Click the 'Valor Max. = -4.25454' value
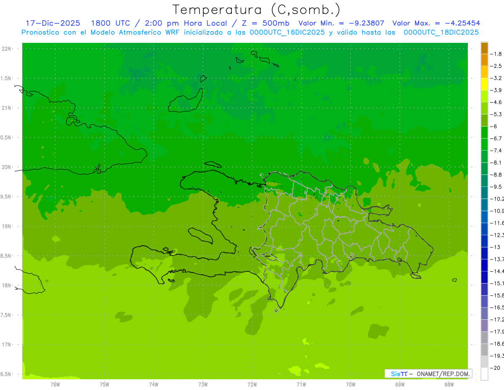This screenshot has width=504, height=390. click(436, 23)
